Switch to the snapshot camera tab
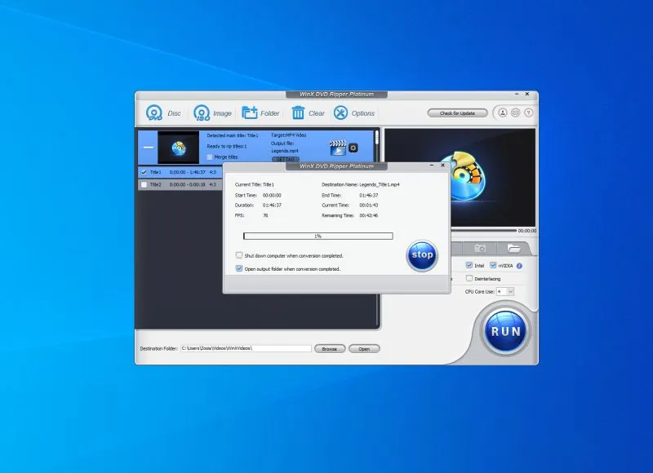653x473 pixels. point(481,248)
